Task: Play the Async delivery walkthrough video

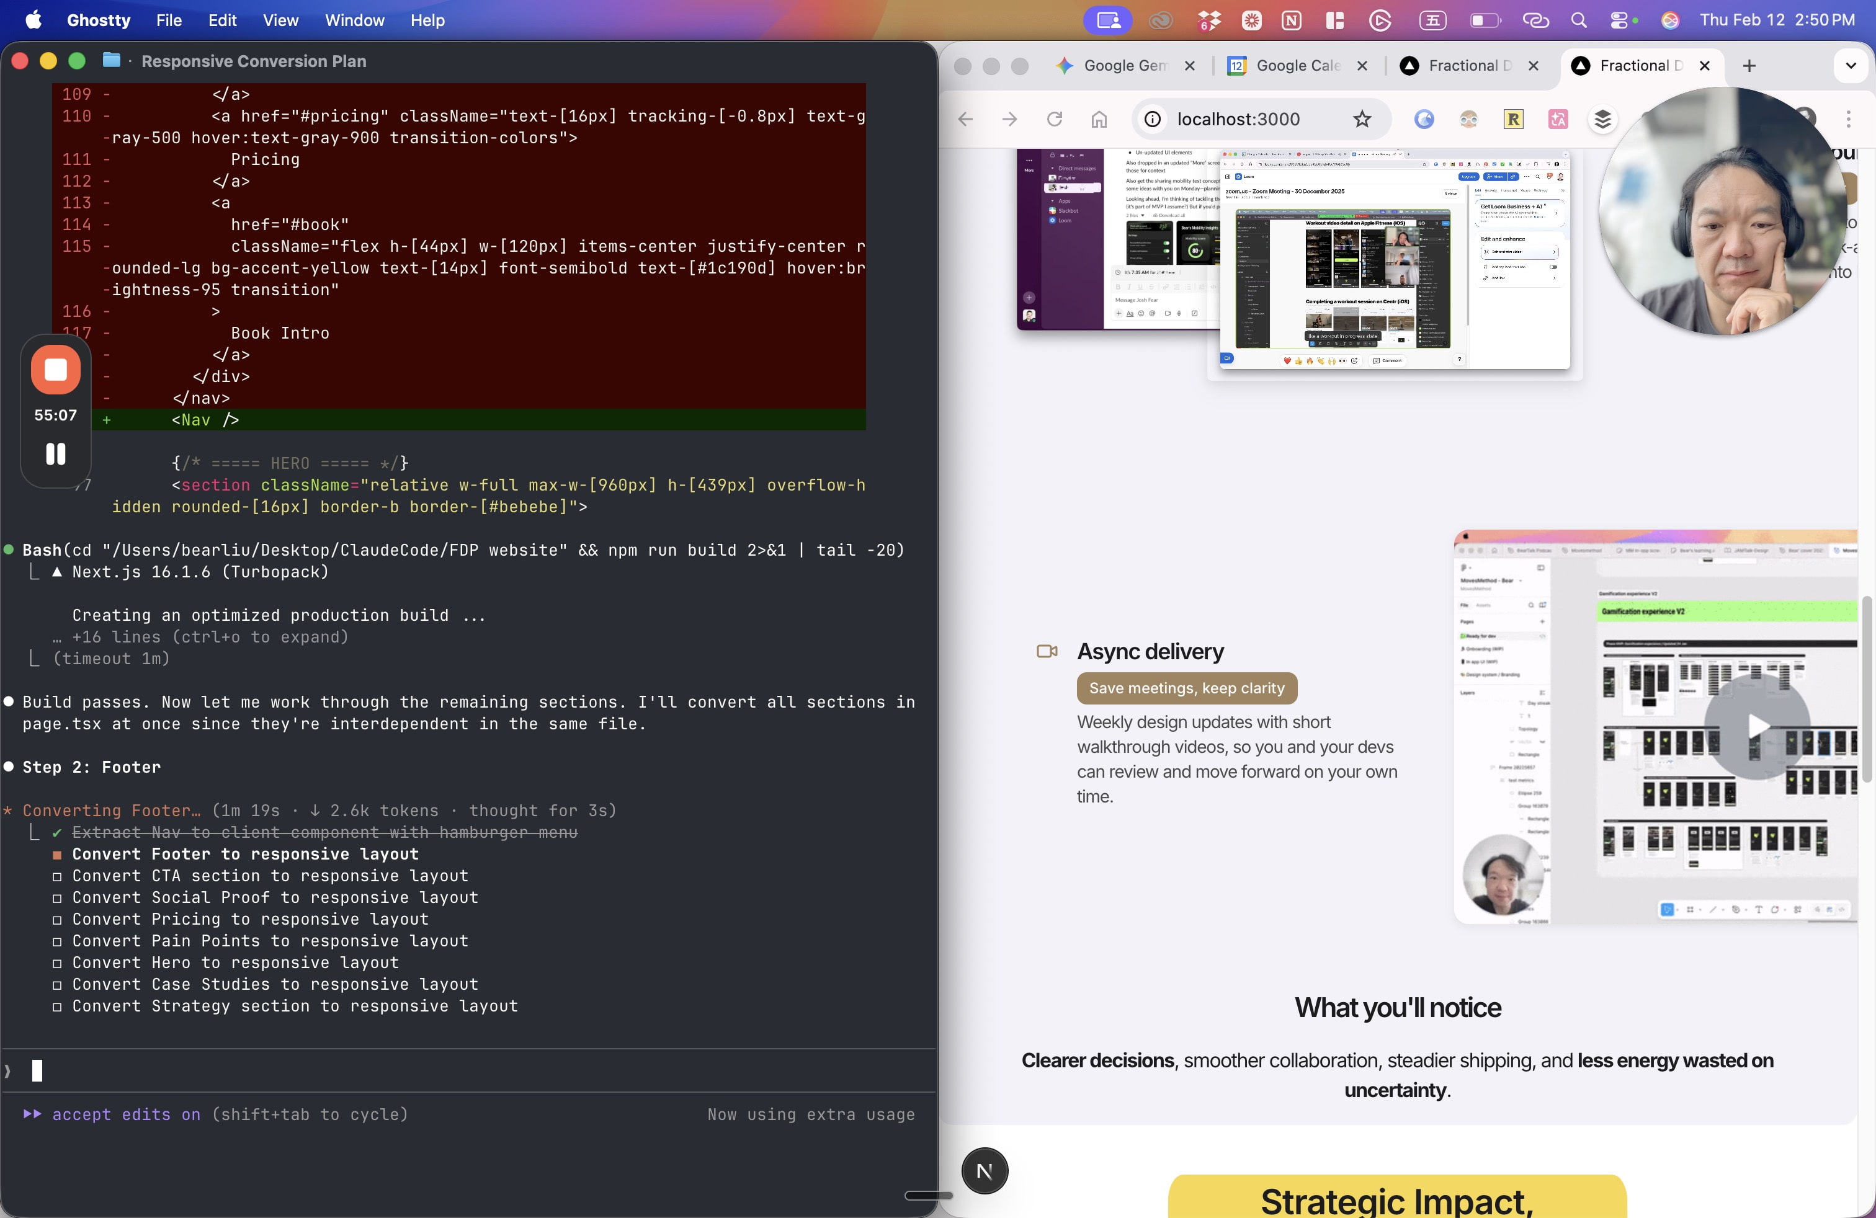Action: [1756, 726]
